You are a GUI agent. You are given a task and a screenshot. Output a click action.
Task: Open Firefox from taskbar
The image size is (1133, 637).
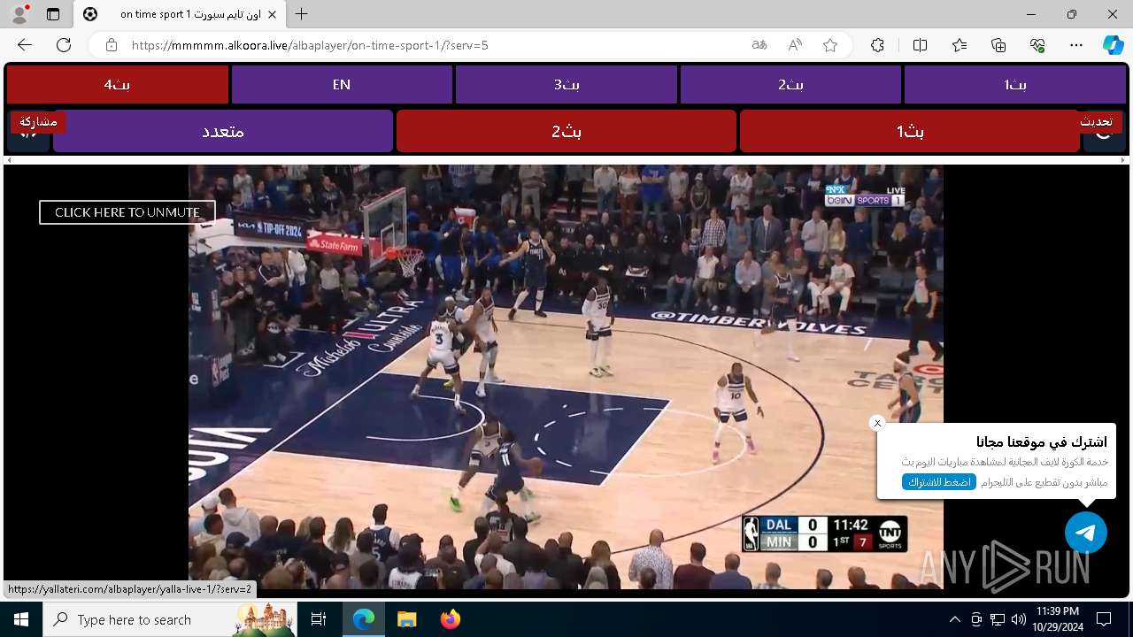point(450,619)
